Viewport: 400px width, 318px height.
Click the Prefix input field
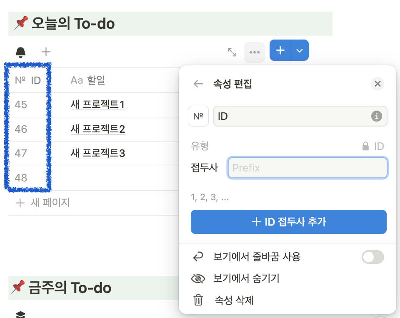click(307, 168)
